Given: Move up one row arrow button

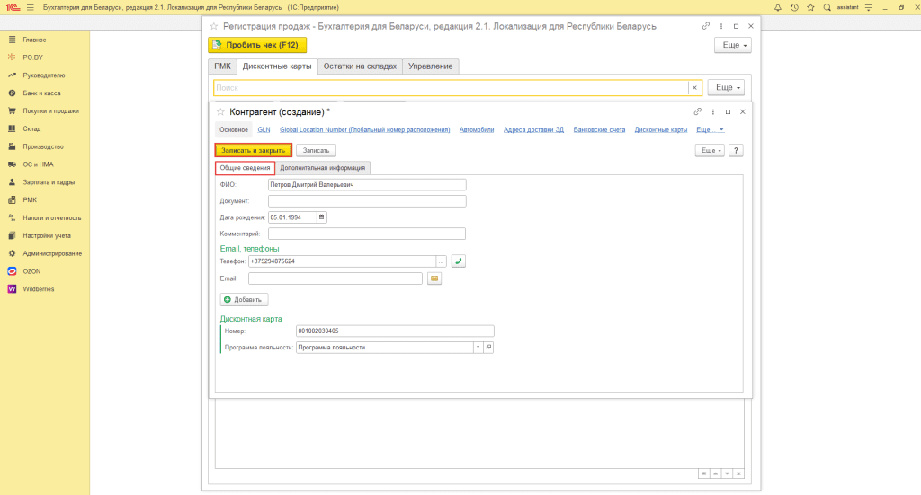Looking at the screenshot, I should click(715, 473).
